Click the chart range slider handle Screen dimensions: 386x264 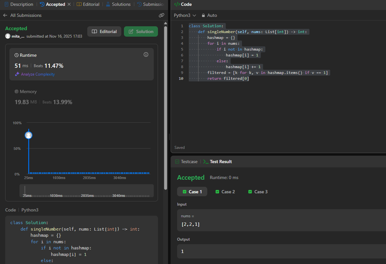click(25, 191)
